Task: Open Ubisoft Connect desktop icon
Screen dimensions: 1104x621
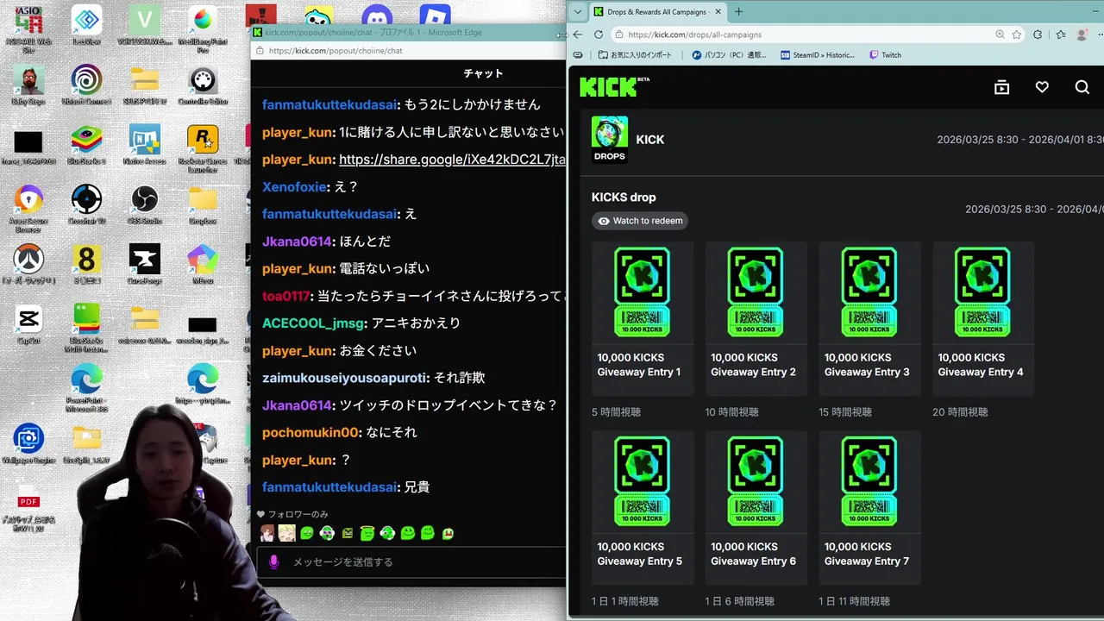Action: [86, 86]
